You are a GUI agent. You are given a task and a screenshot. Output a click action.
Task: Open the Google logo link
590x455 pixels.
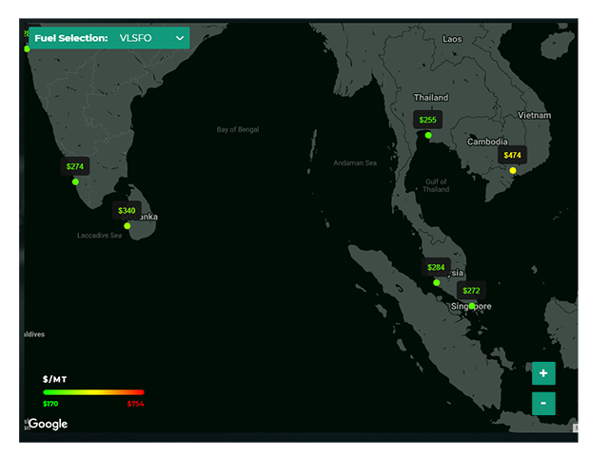coord(48,424)
